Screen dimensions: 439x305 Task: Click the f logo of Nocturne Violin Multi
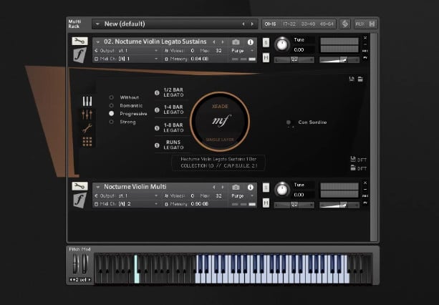(79, 200)
